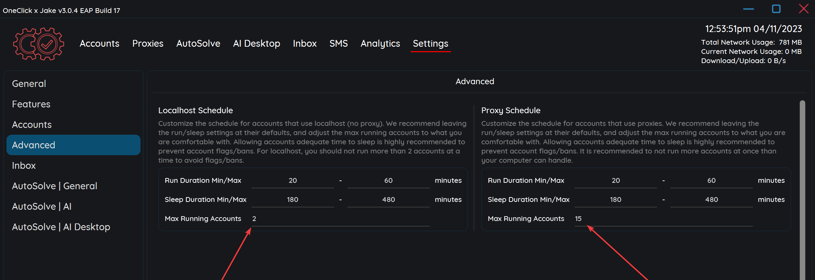The width and height of the screenshot is (815, 280).
Task: Edit Localhost Sleep Duration maximum field
Action: 388,200
